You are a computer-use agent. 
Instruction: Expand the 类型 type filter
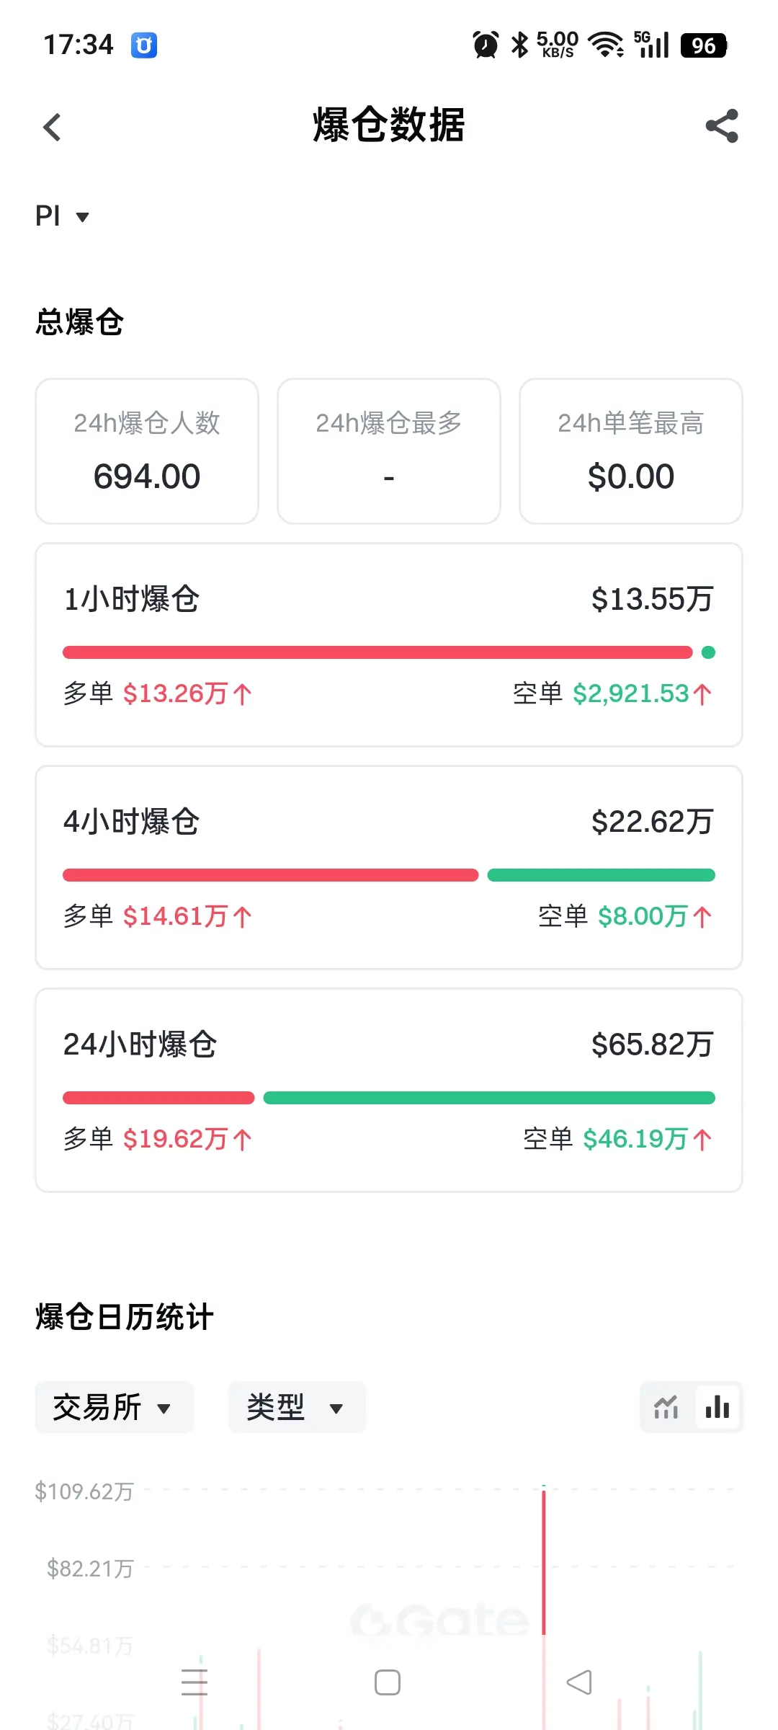tap(297, 1407)
